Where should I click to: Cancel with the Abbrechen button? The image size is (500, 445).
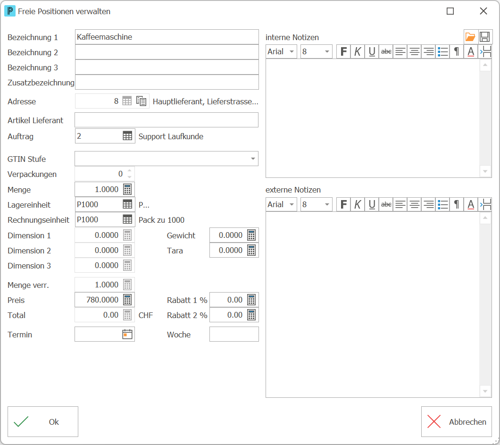tap(456, 421)
